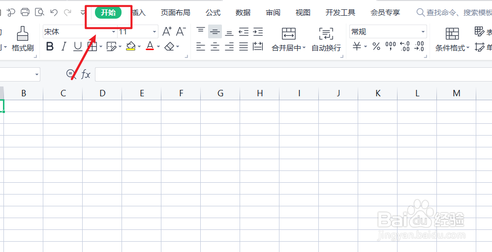Toggle bold formatting

pos(50,47)
